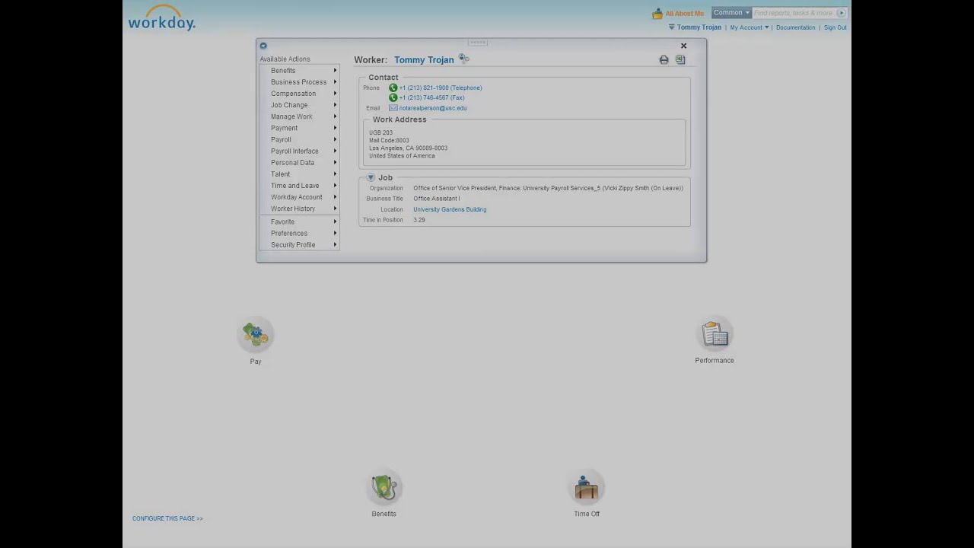Close the worker popup window
This screenshot has width=974, height=548.
[683, 46]
